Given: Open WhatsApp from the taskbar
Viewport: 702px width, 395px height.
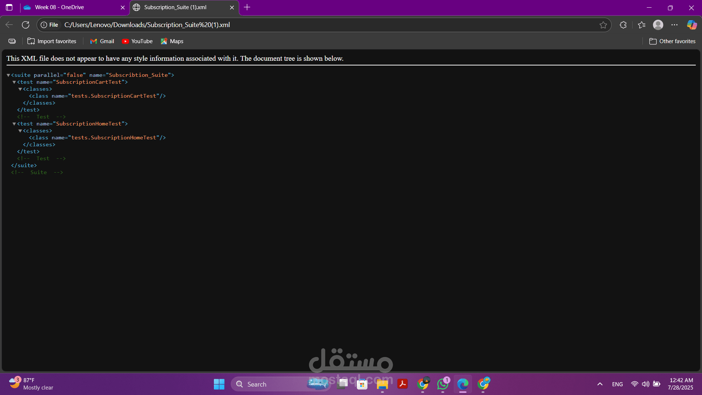Looking at the screenshot, I should click(x=443, y=384).
